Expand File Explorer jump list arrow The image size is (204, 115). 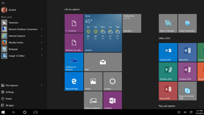[42, 85]
